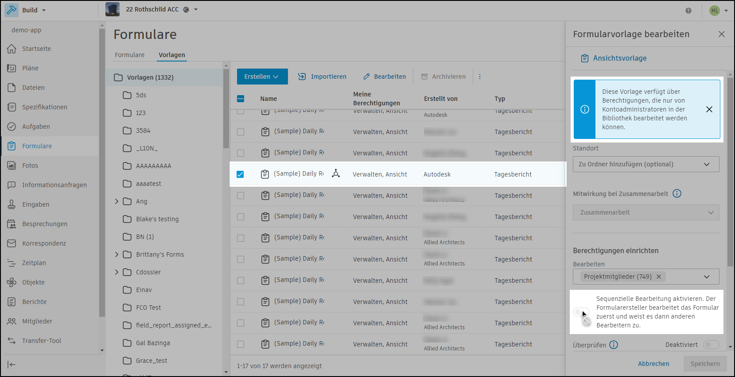Screen dimensions: 735x377
Task: Toggle the Überprüfen Deaktiviert switch
Action: (711, 345)
